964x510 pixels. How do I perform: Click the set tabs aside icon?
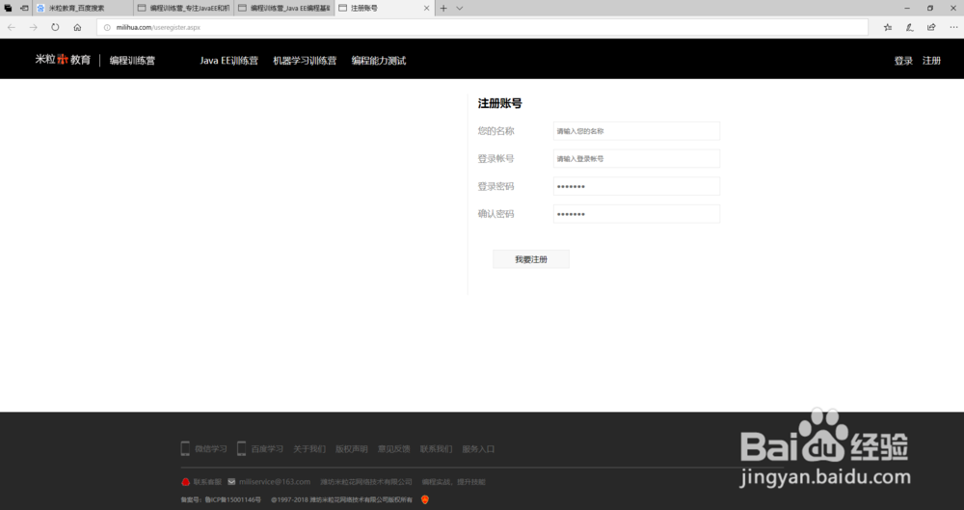(x=24, y=8)
